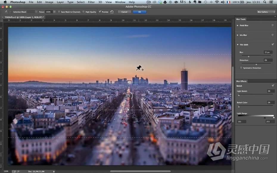Enable the High Quality checkbox
277x173 pixels.
[x=84, y=12]
